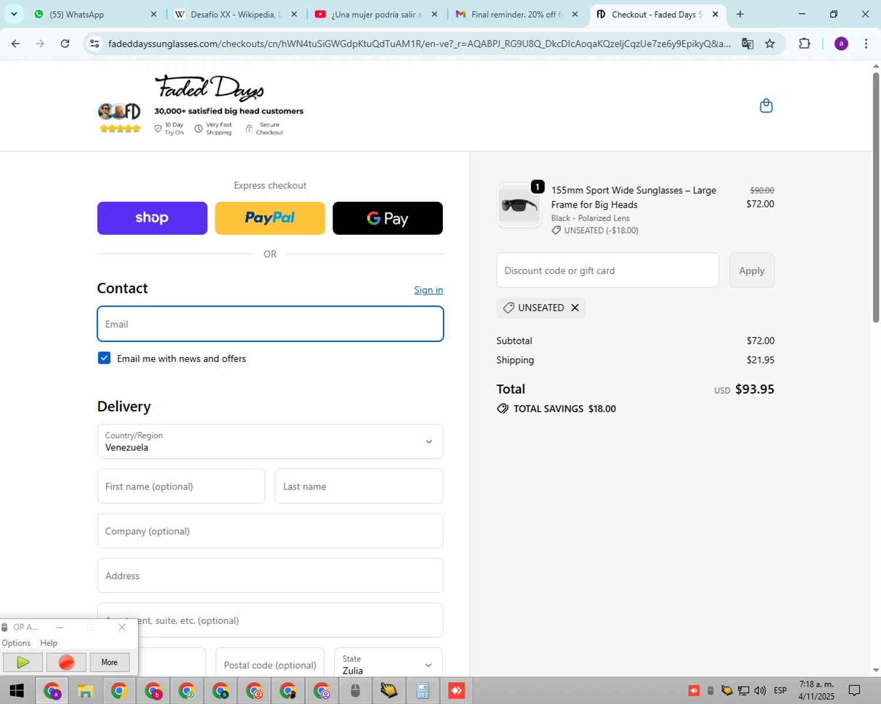Open Help menu in OP Auto Clicker window

pyautogui.click(x=49, y=643)
